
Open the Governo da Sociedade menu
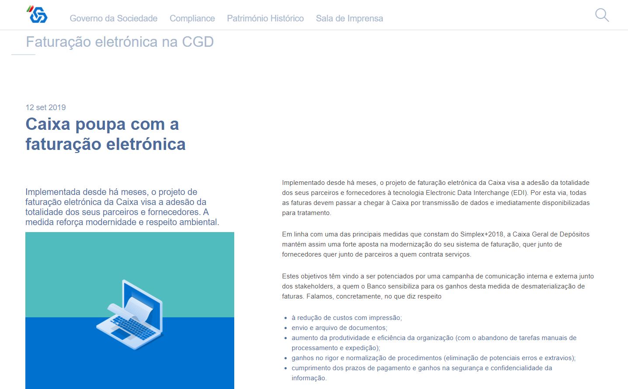pos(113,18)
